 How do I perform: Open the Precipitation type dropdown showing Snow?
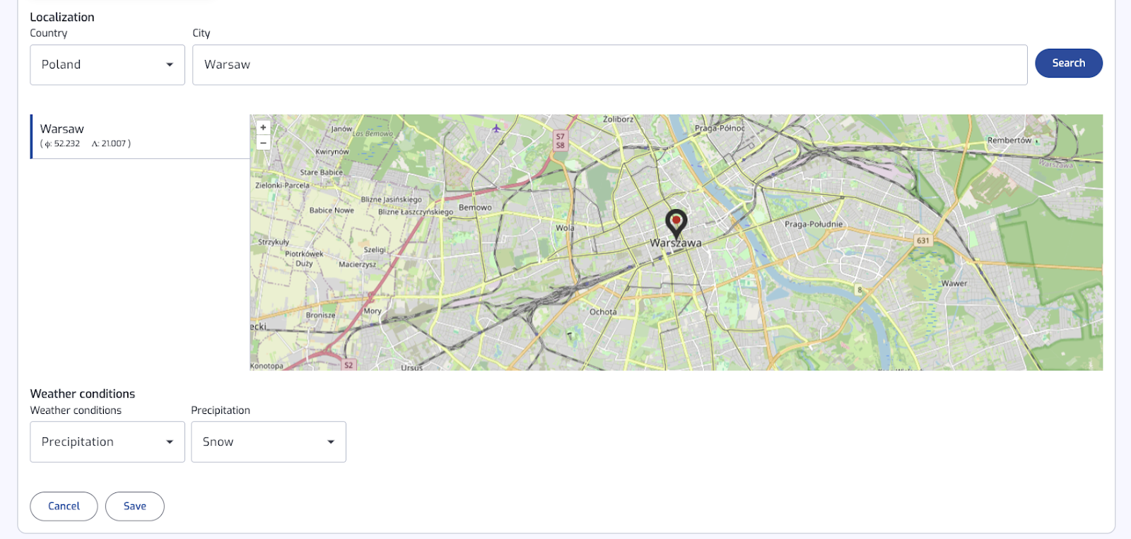269,442
